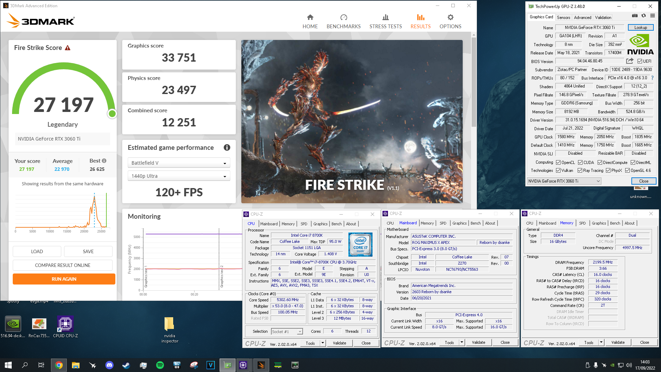Open the 3DMark HOME page icon
Screen dimensions: 661x372
click(310, 17)
